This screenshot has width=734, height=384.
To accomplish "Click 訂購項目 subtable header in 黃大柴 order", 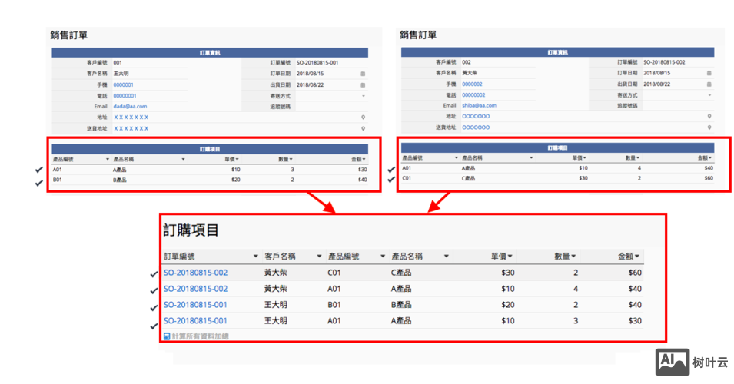I will coord(557,147).
